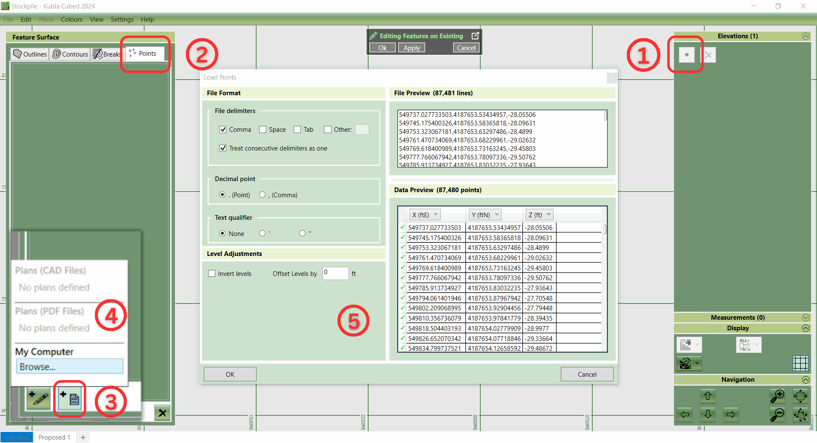Click the draw points pencil icon
Screen dimensions: 817x443
coord(38,399)
